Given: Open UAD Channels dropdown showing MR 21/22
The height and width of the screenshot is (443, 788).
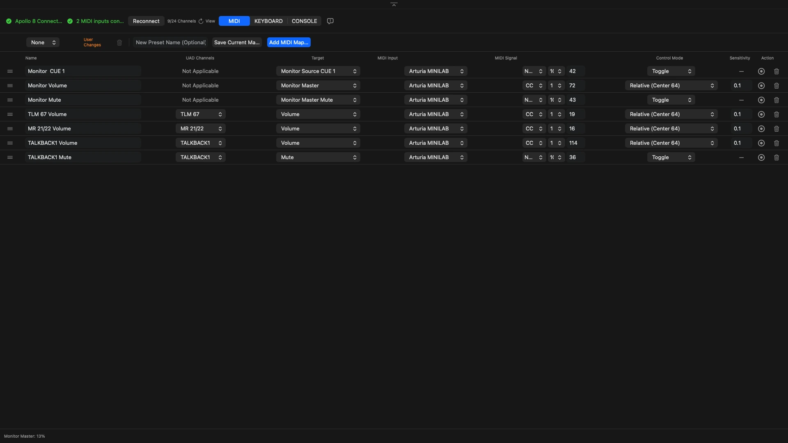Looking at the screenshot, I should pos(201,128).
